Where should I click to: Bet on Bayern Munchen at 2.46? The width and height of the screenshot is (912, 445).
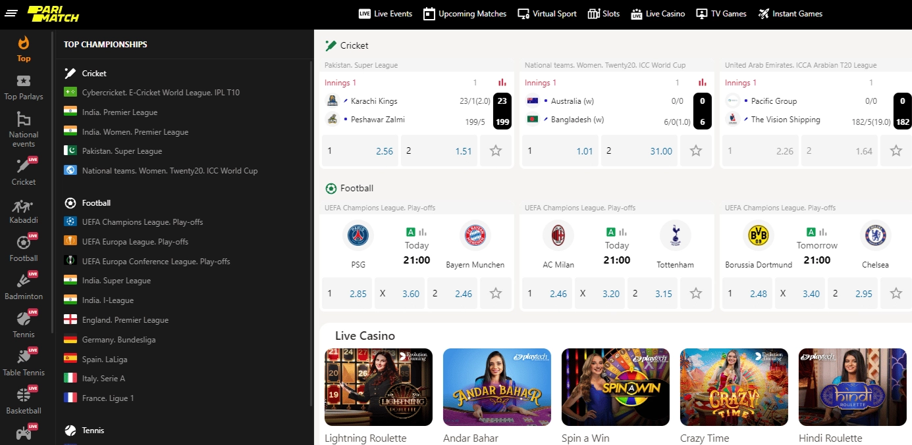[452, 293]
